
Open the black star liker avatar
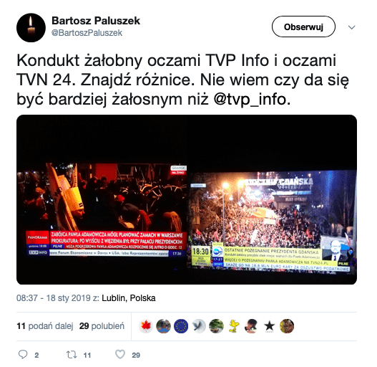[x=269, y=326]
